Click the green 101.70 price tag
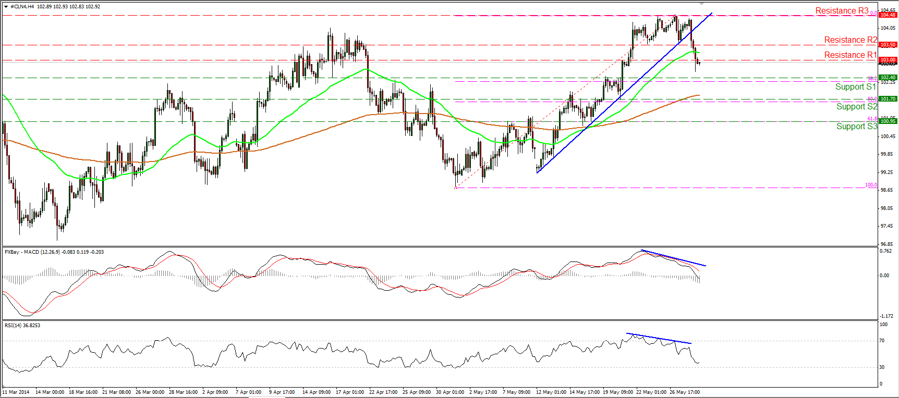Viewport: 899px width, 398px height. tap(888, 99)
